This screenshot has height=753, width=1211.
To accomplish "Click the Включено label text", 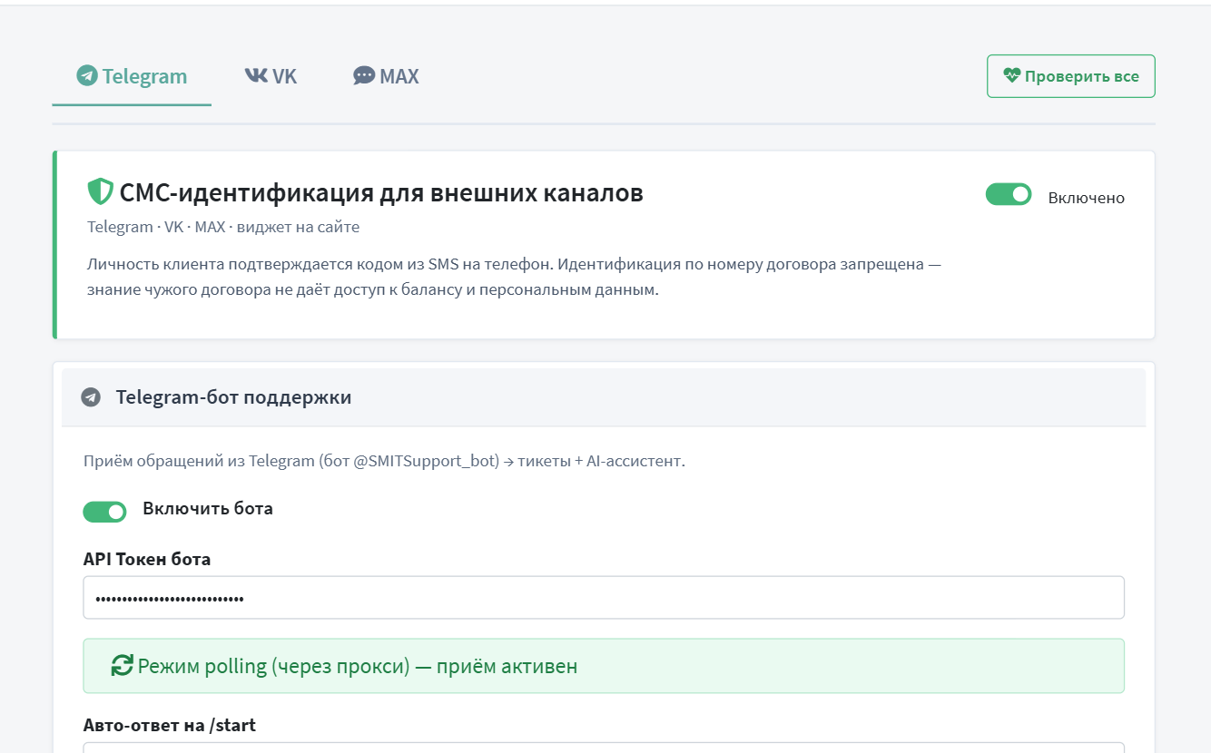I will pos(1087,198).
